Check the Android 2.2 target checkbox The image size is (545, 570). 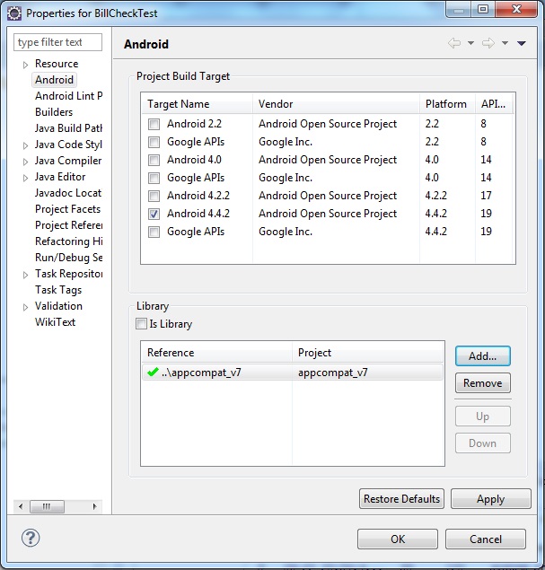(x=154, y=124)
